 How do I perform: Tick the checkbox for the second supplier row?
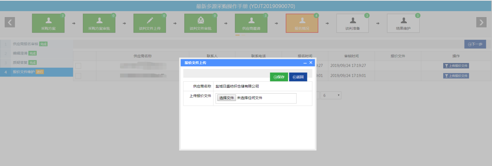click(78, 76)
